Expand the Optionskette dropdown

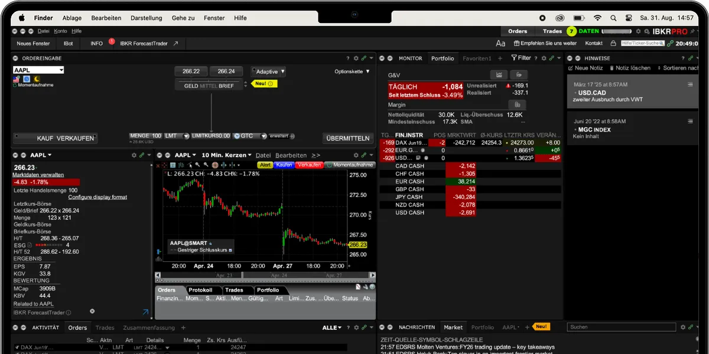click(x=352, y=71)
